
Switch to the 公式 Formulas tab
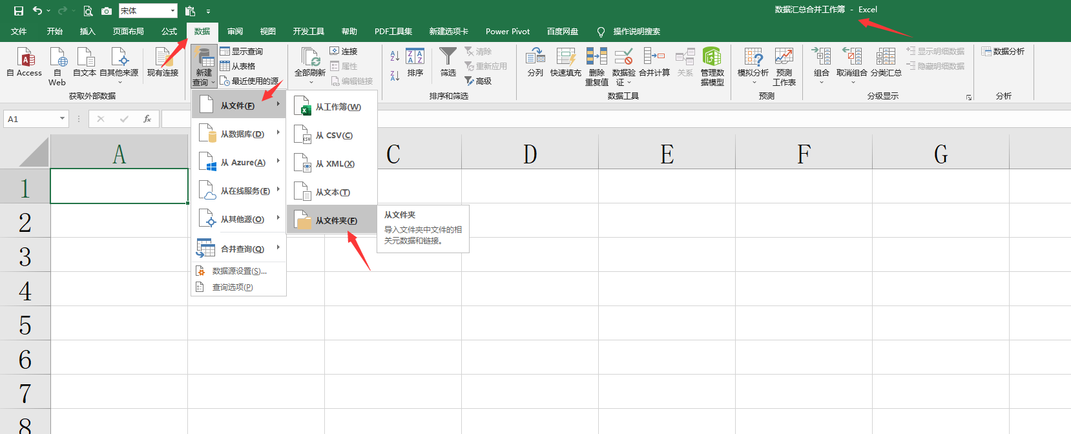tap(169, 31)
